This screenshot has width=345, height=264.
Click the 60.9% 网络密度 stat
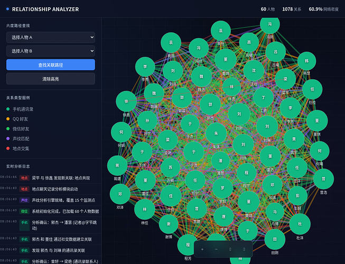[x=324, y=9]
